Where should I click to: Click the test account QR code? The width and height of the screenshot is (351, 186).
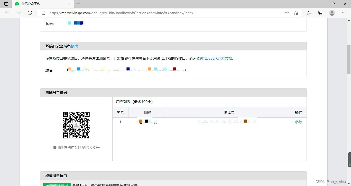point(76,125)
